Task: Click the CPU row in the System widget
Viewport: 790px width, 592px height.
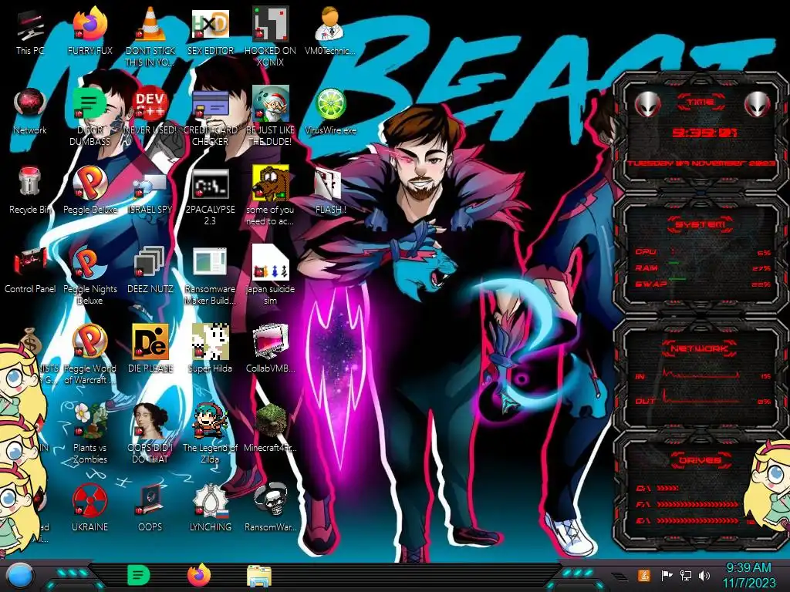Action: (x=703, y=252)
